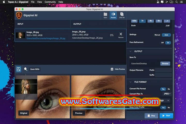Viewport: 186px width, 124px height.
Task: Click the Original label on preview
Action: (24, 113)
